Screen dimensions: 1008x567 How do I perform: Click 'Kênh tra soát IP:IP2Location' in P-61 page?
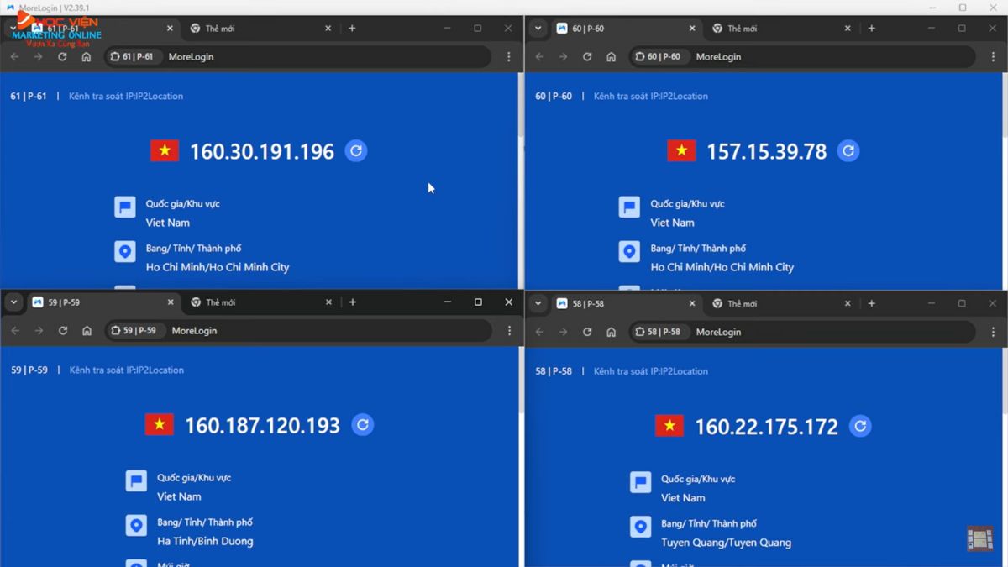click(x=126, y=96)
